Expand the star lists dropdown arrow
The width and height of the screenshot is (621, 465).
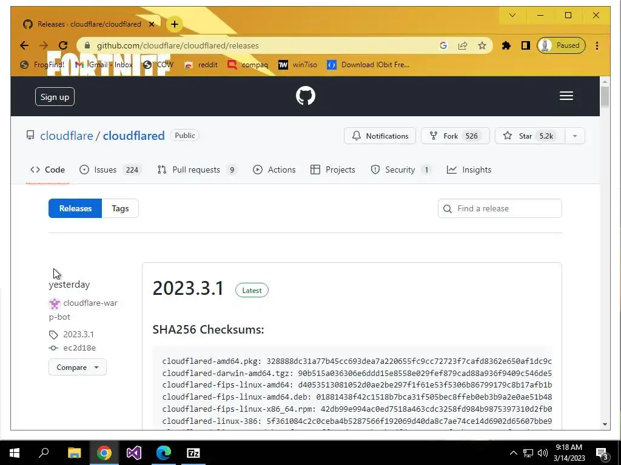(575, 136)
